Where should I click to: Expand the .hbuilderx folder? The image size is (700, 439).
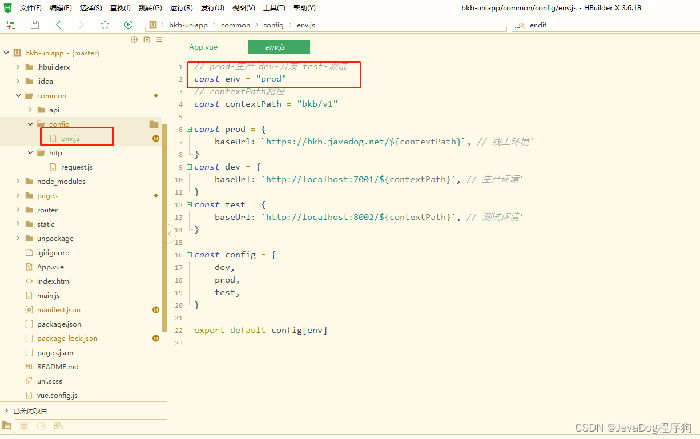coord(18,67)
